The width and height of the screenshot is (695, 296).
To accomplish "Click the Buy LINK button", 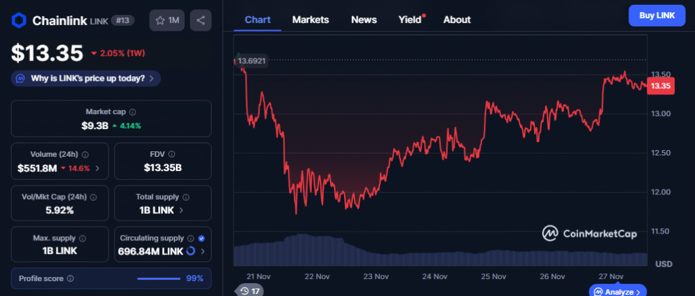I will [x=657, y=15].
